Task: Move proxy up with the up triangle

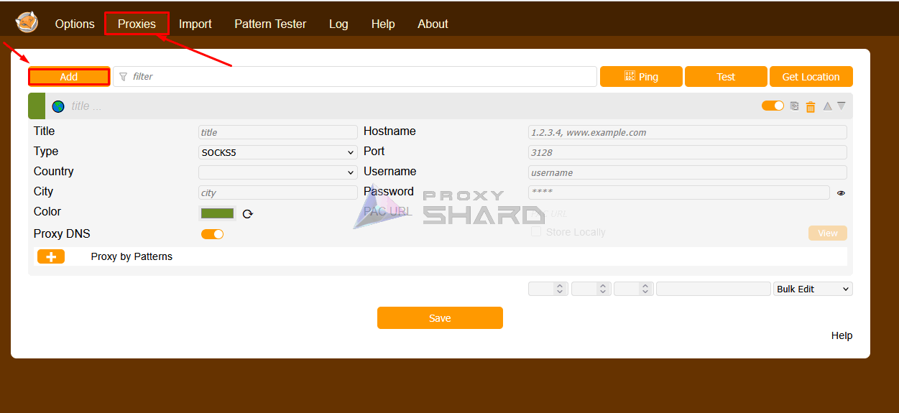Action: [827, 106]
